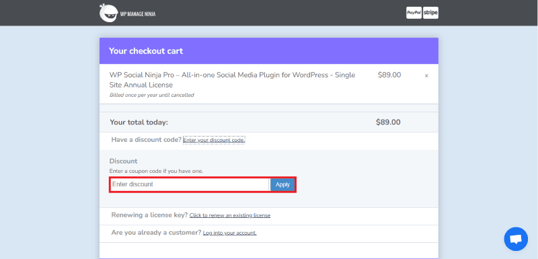
Task: Click the $89.00 item price
Action: click(x=389, y=75)
